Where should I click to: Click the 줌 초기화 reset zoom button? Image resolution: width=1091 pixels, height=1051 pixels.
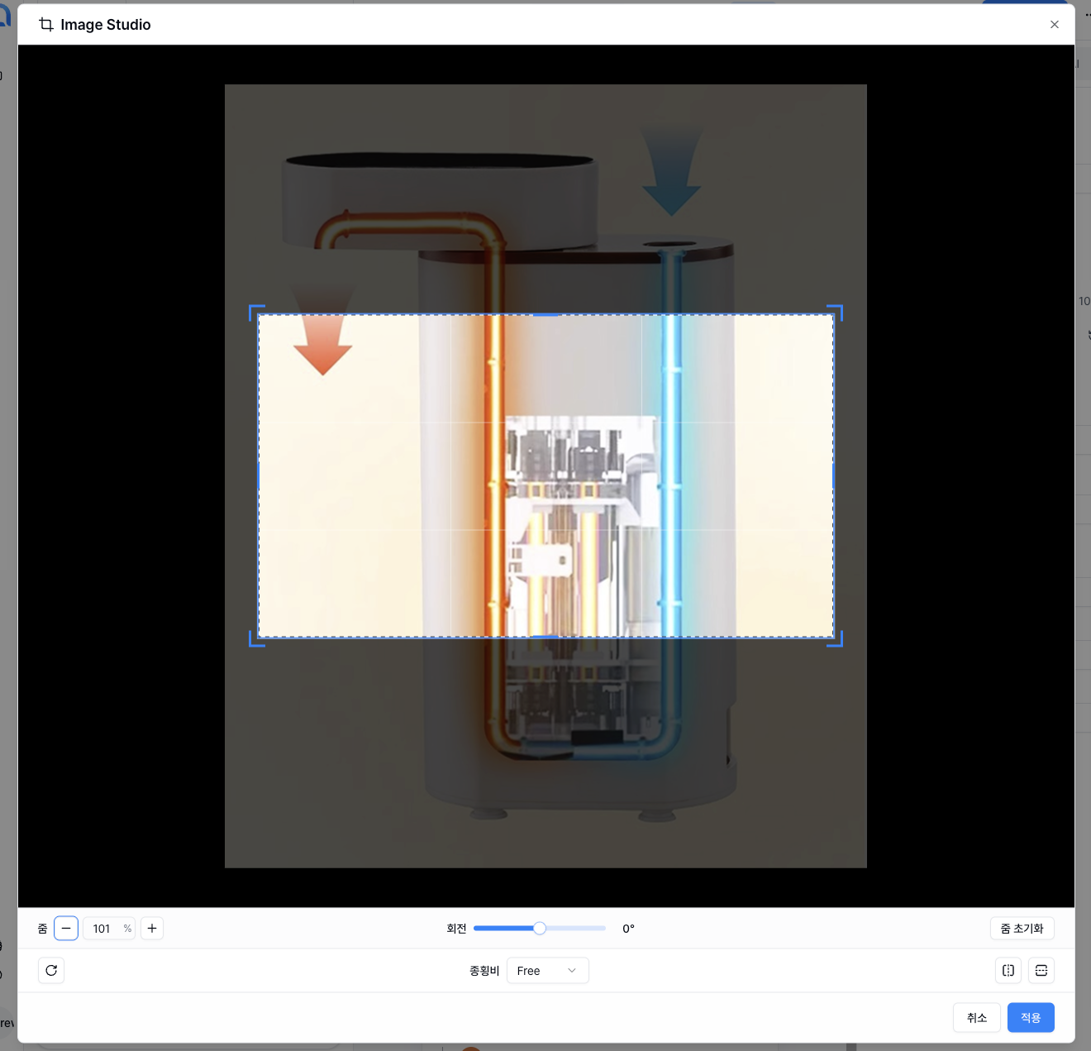(x=1022, y=929)
